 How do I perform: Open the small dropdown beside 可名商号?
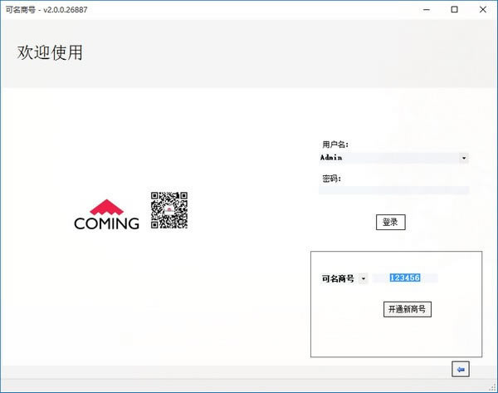pos(364,279)
